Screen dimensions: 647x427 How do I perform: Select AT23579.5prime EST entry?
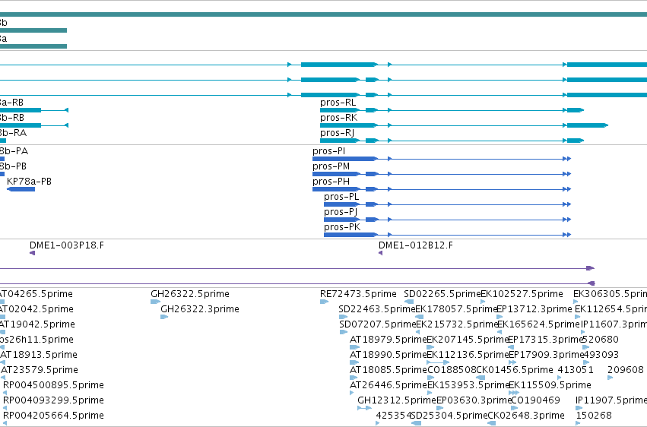click(x=40, y=370)
